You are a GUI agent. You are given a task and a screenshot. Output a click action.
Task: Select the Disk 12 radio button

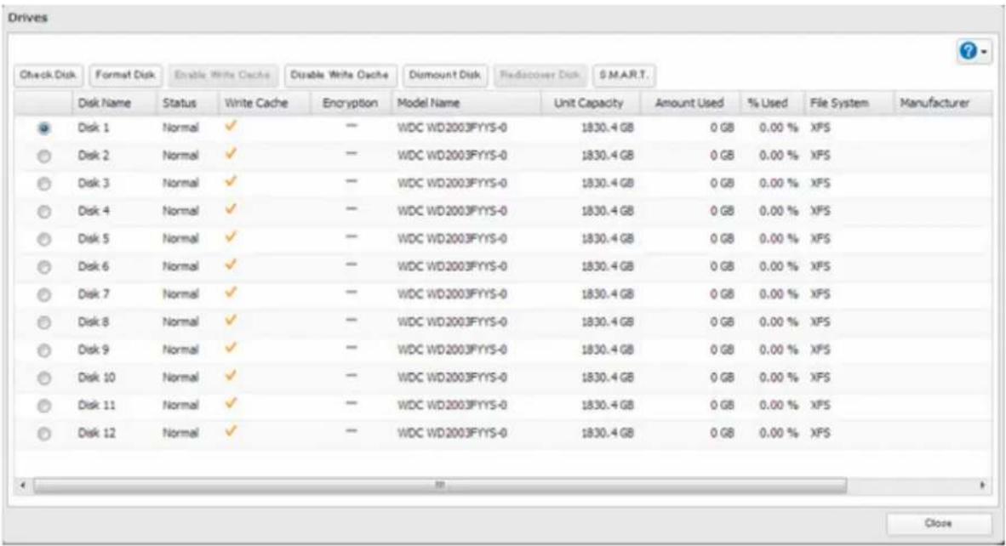[x=43, y=434]
